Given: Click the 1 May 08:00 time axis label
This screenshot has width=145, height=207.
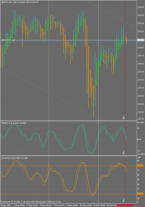Looking at the screenshot, I should [x=19, y=205].
